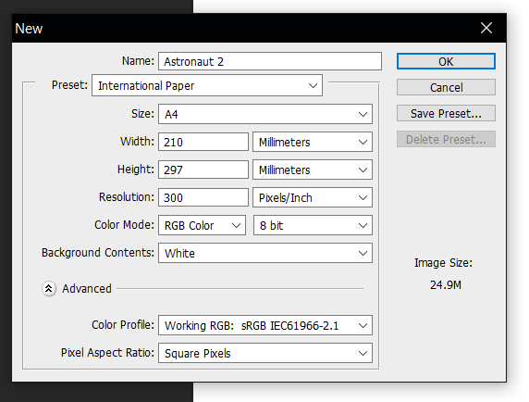Open the Size A4 dropdown

pyautogui.click(x=265, y=114)
